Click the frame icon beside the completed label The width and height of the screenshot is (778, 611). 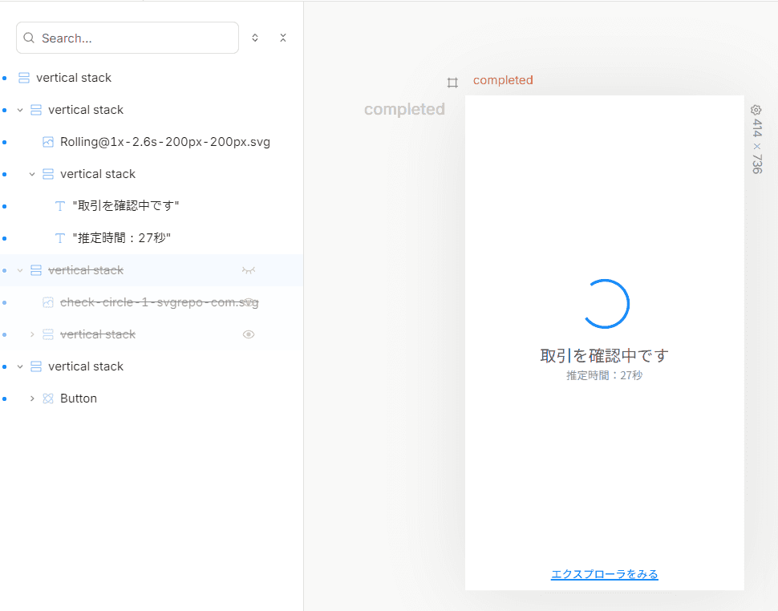(452, 83)
